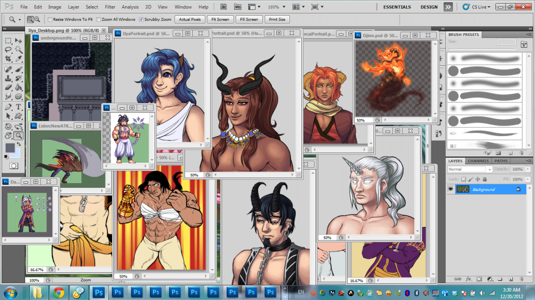Viewport: 535px width, 300px height.
Task: Hide the Background layer eye
Action: (x=451, y=189)
